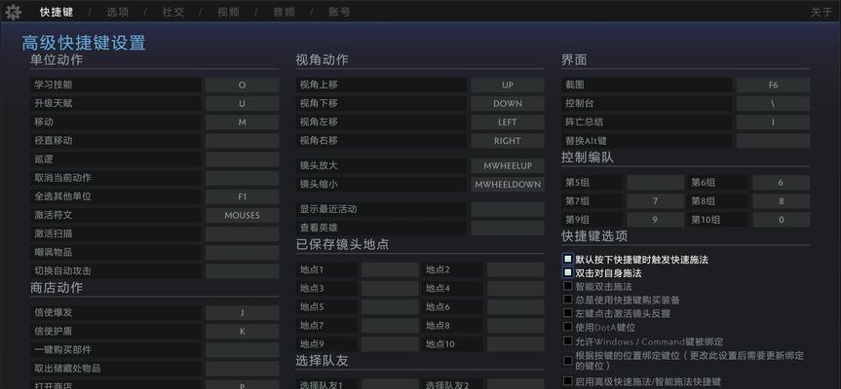Rebind 控制台 key showing backslash

tap(773, 103)
